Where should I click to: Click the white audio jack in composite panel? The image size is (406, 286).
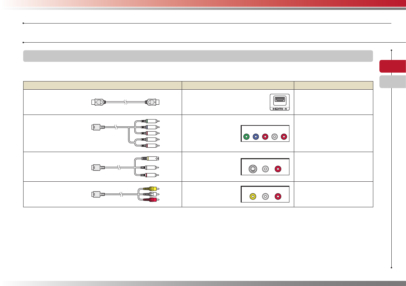(x=266, y=196)
